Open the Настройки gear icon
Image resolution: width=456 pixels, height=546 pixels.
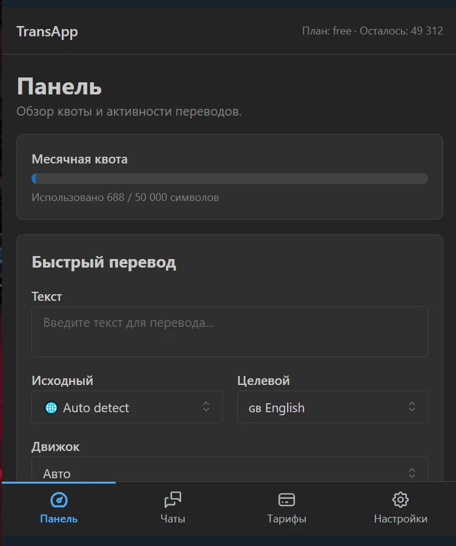click(401, 499)
